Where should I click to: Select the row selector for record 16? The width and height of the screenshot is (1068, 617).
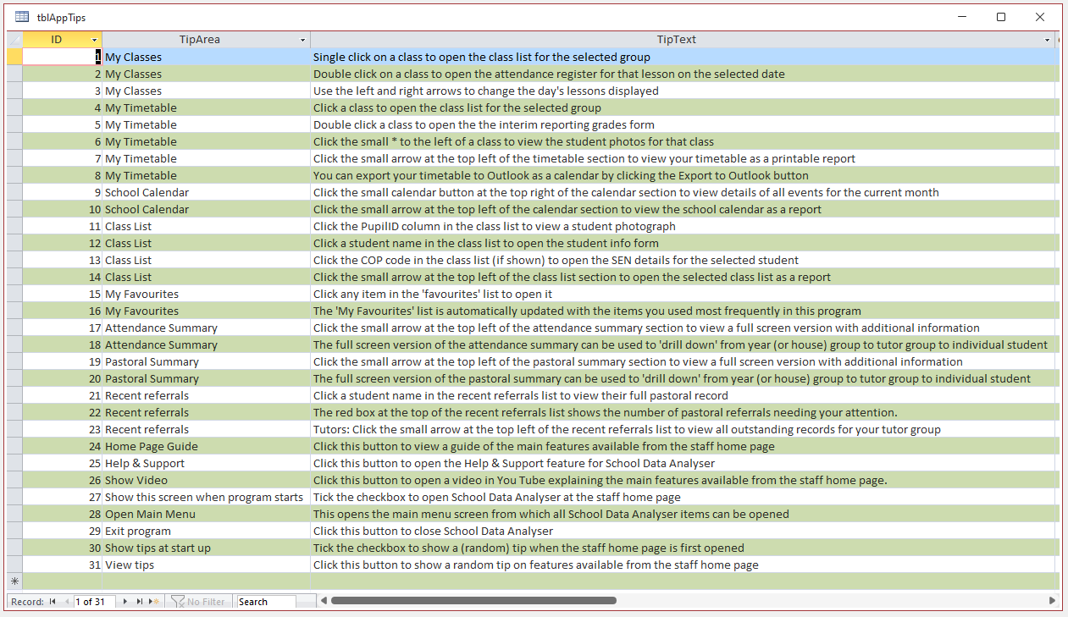[14, 311]
